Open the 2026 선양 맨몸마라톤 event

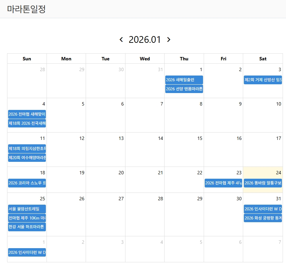[184, 89]
